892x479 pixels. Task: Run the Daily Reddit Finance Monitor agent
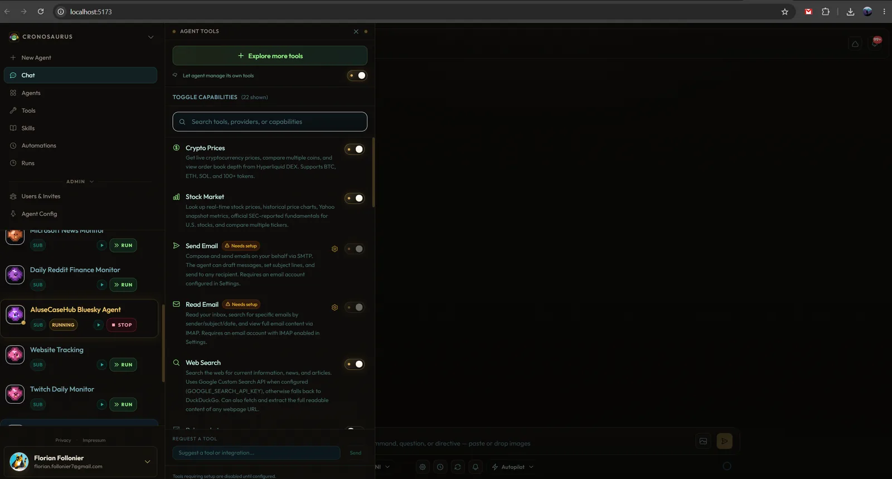point(123,285)
